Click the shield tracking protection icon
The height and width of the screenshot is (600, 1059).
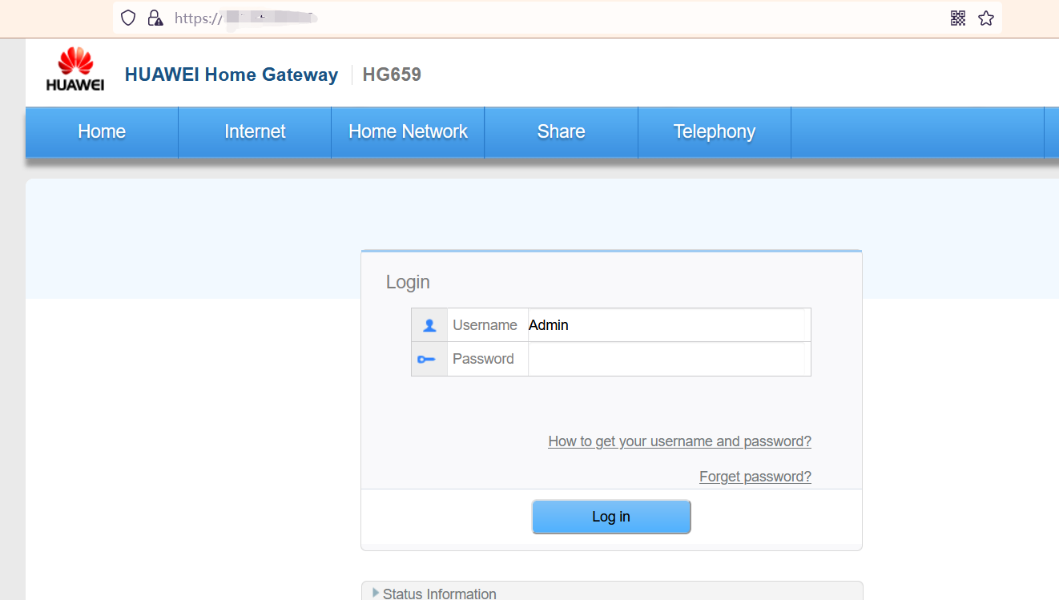[x=128, y=18]
